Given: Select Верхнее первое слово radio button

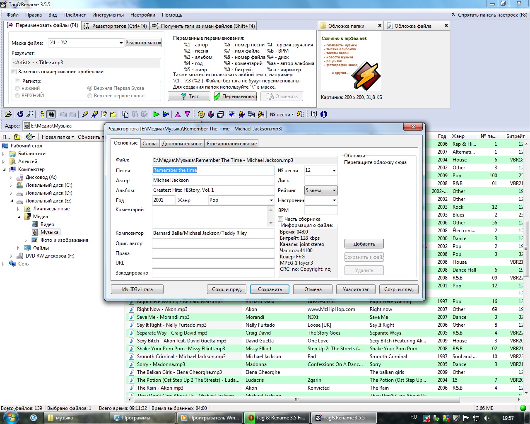Looking at the screenshot, I should (x=90, y=96).
